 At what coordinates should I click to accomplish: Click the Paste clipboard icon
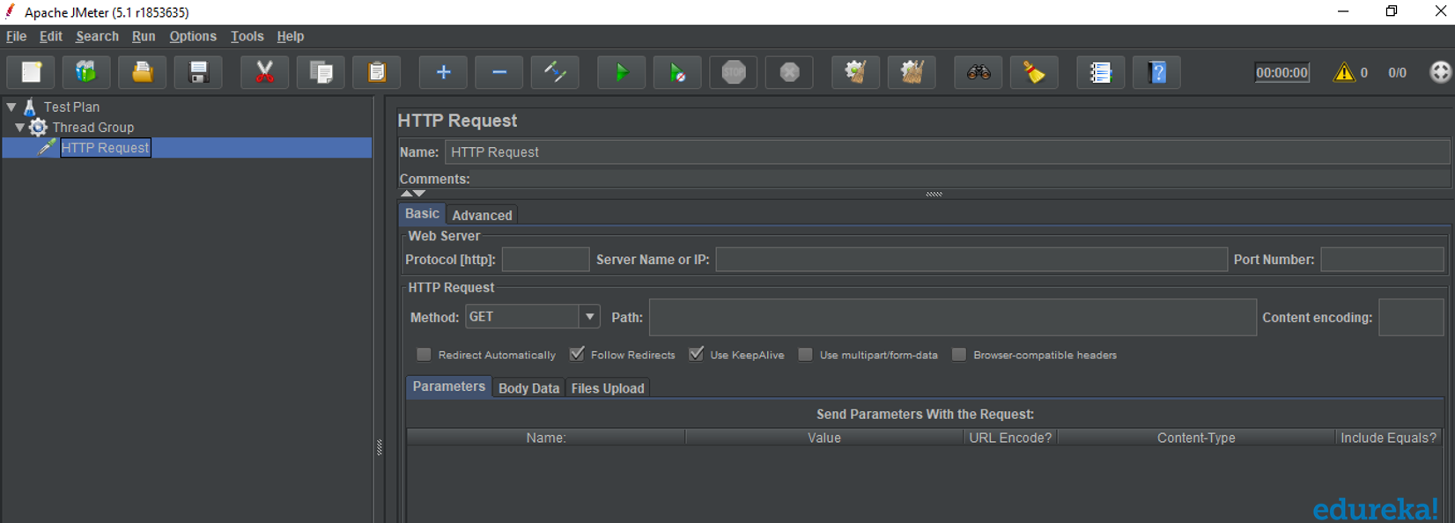coord(377,72)
